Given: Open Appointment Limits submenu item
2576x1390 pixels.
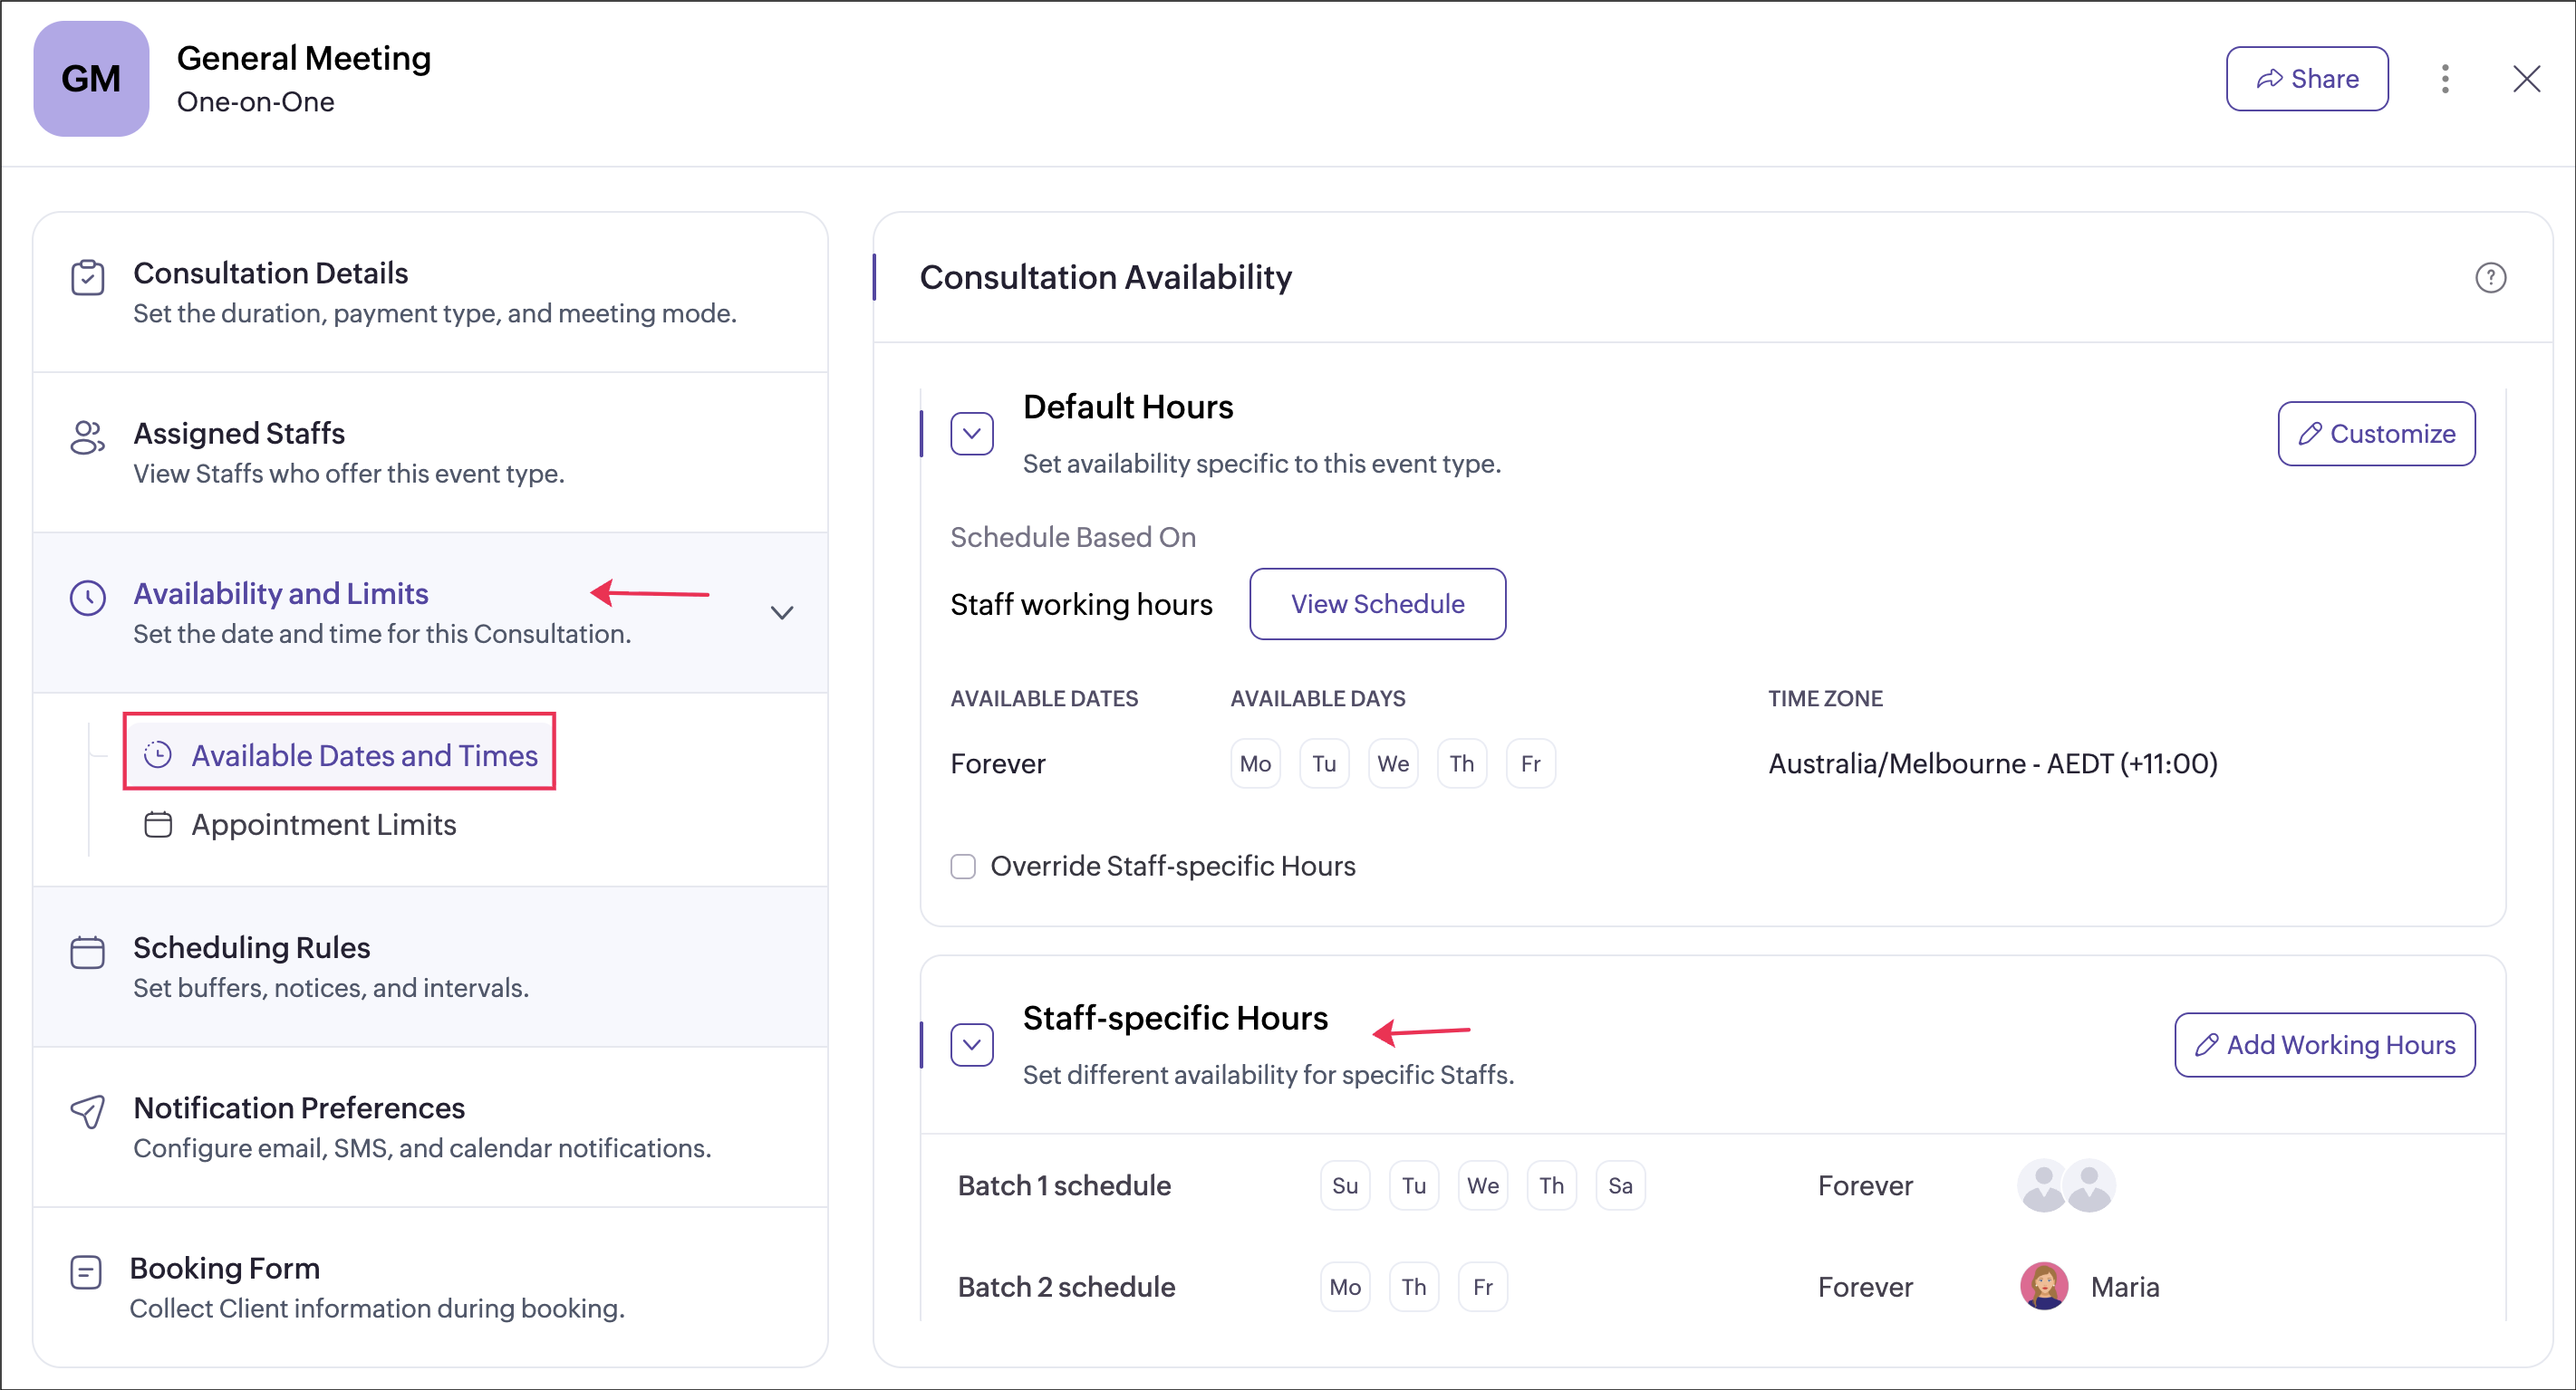Looking at the screenshot, I should point(323,824).
